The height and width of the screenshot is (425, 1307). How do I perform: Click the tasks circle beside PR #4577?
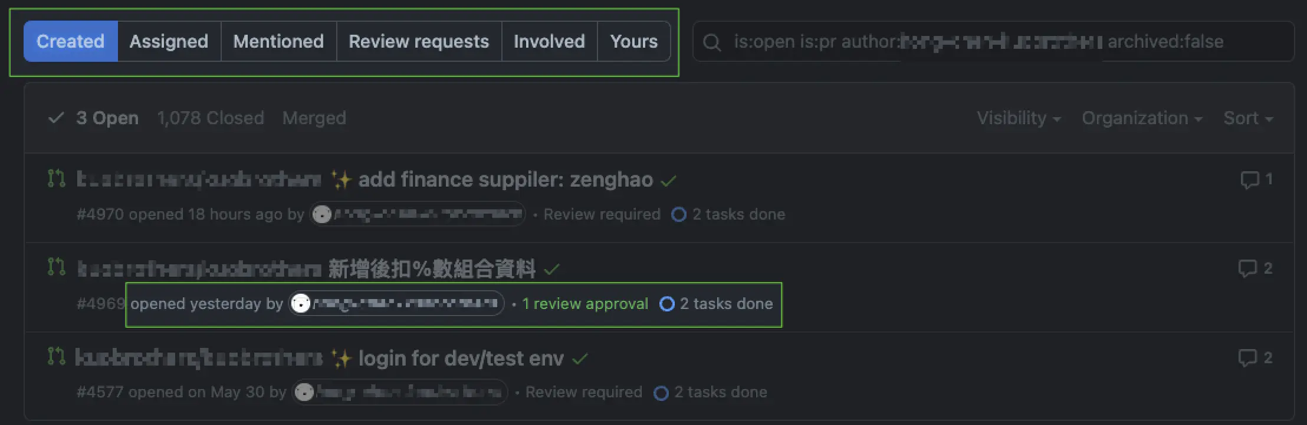(x=661, y=393)
